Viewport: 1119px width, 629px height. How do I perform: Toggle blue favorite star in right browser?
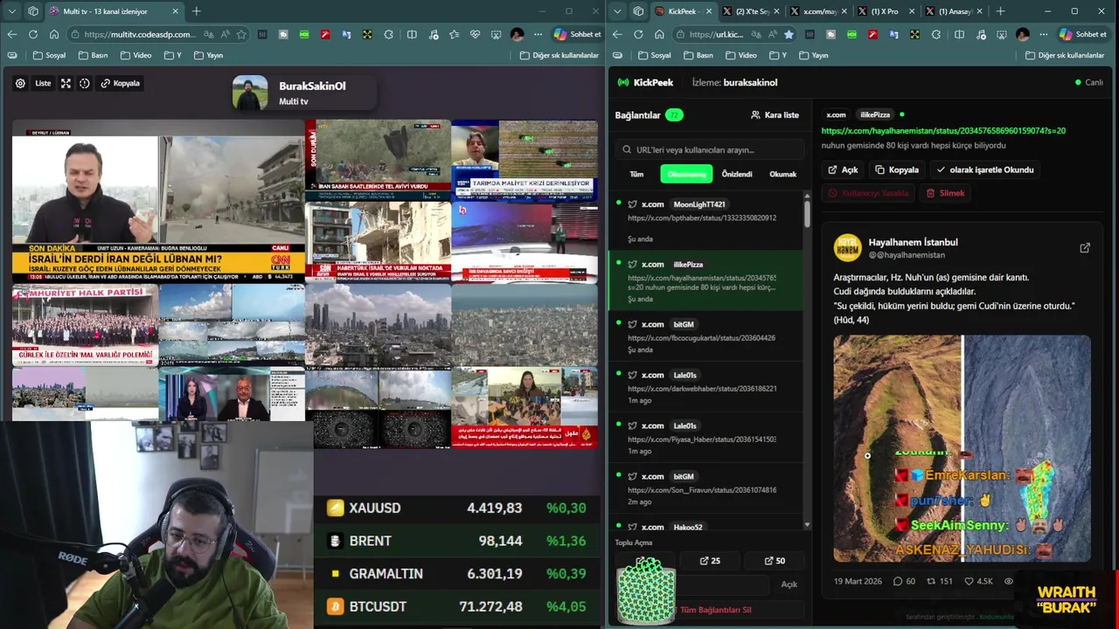click(789, 34)
